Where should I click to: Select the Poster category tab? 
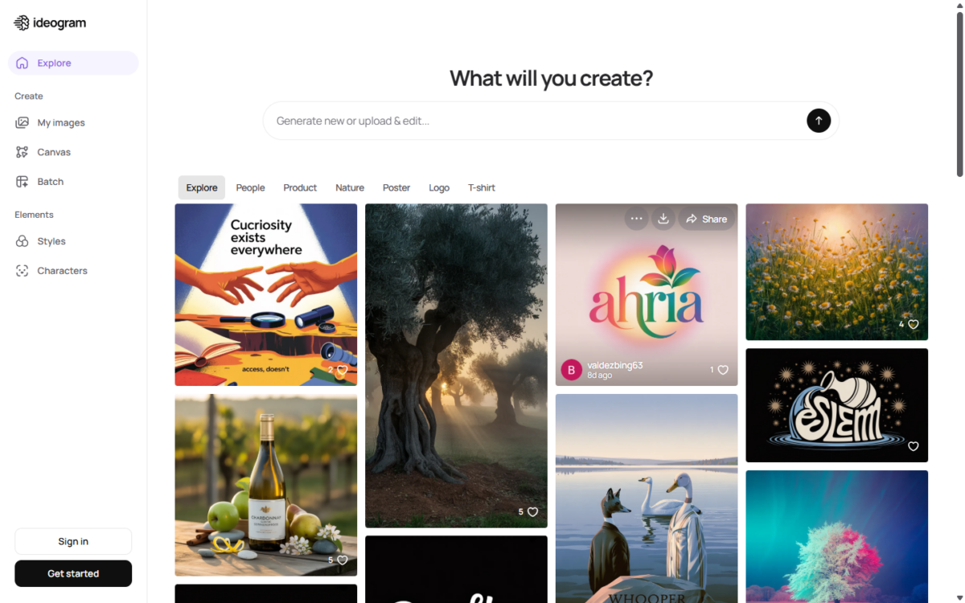click(396, 187)
